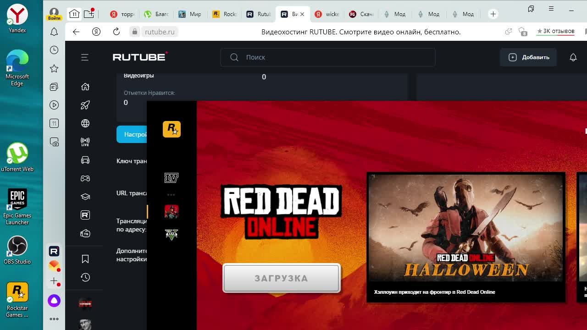The image size is (587, 330).
Task: Open the rocket trending icon in the Rutube sidebar
Action: (85, 105)
